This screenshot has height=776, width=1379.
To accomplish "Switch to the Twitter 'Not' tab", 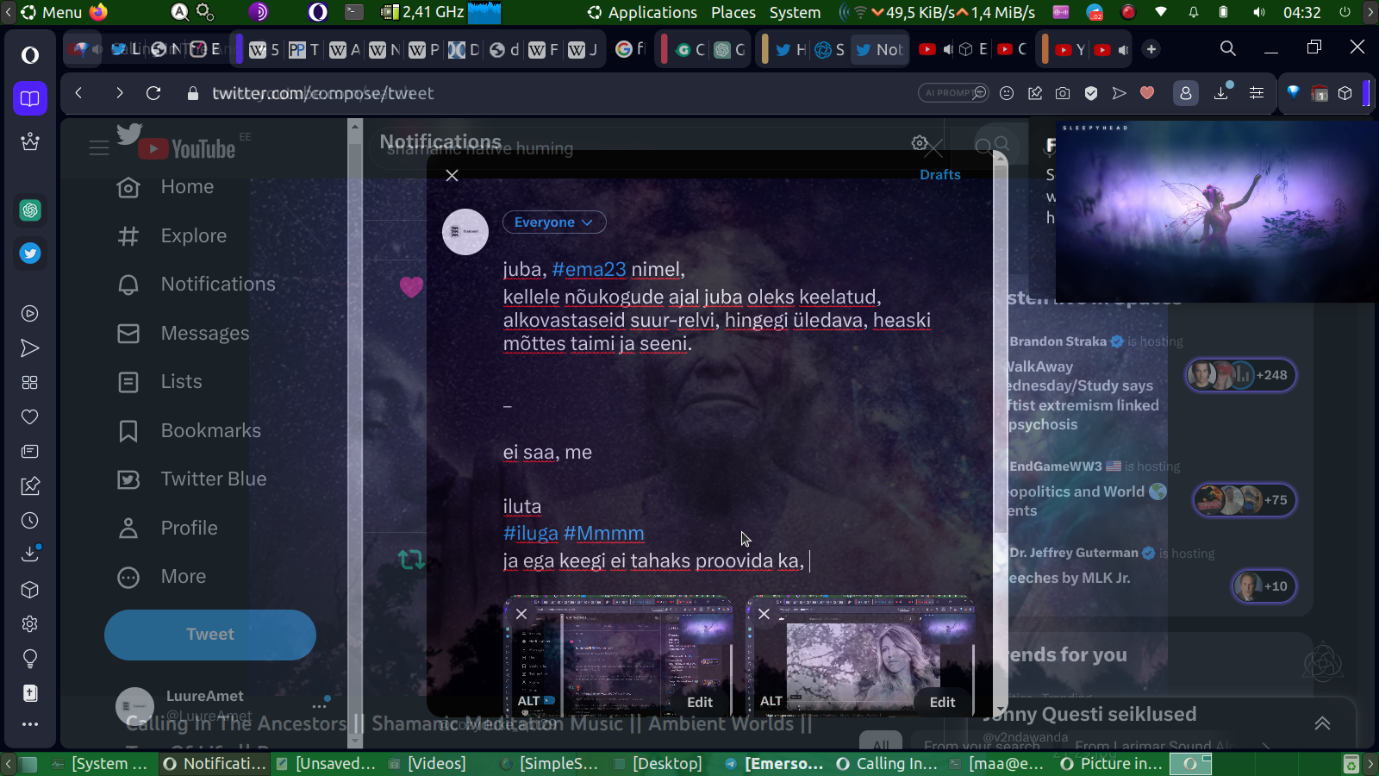I will click(879, 49).
